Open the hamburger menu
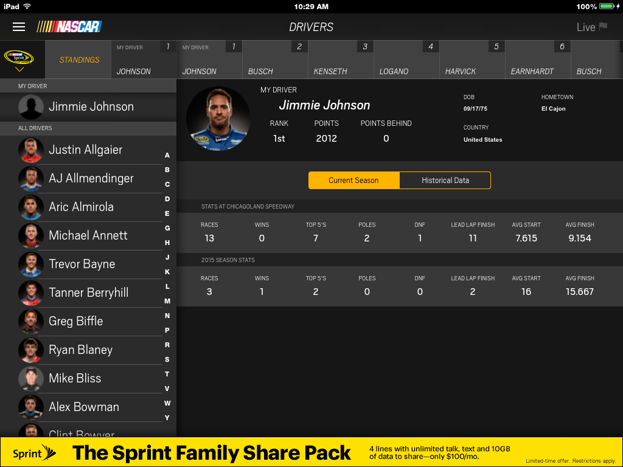 tap(19, 27)
